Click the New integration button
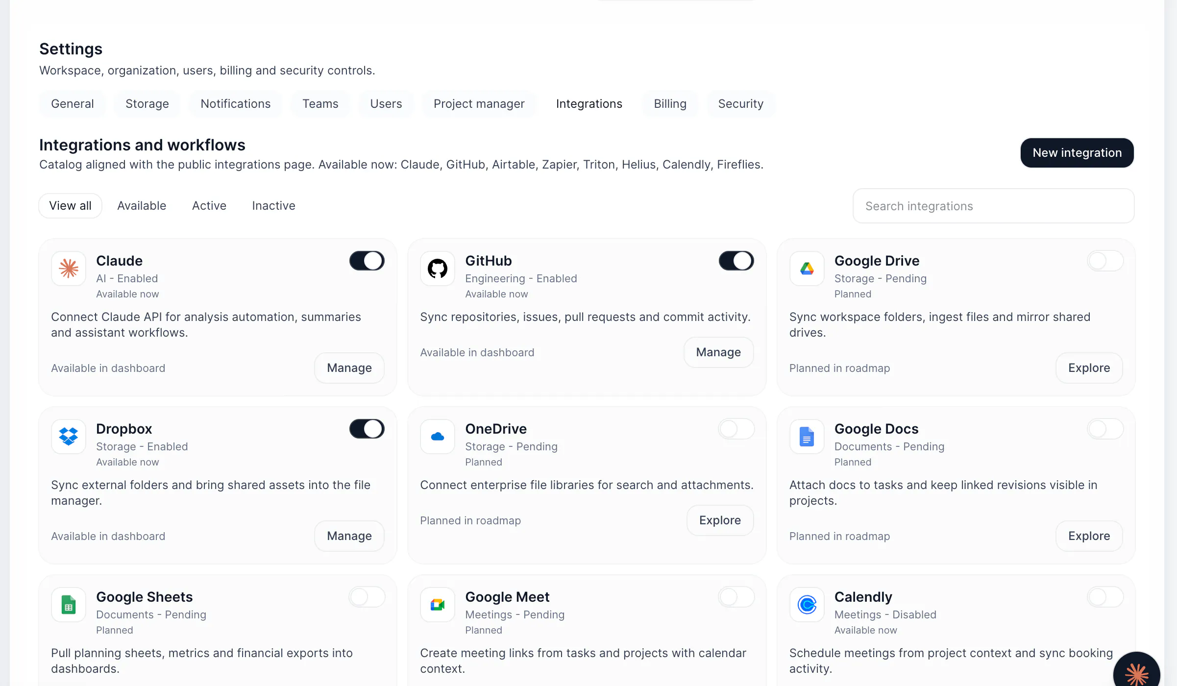 tap(1077, 153)
